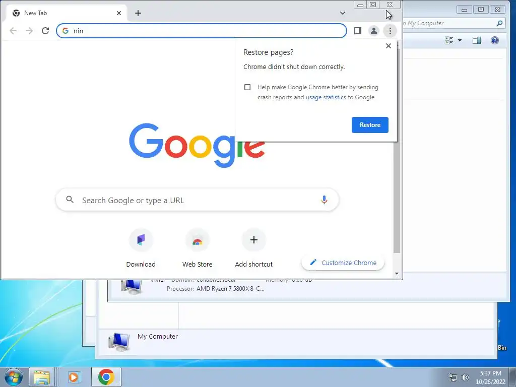Change view icon in My Computer window
Screen dimensions: 516x387
click(x=449, y=40)
